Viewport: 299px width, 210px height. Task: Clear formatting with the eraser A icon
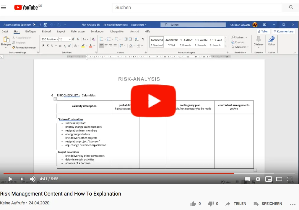[93, 39]
